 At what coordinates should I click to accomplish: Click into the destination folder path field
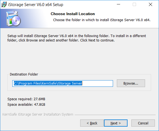tap(63, 83)
